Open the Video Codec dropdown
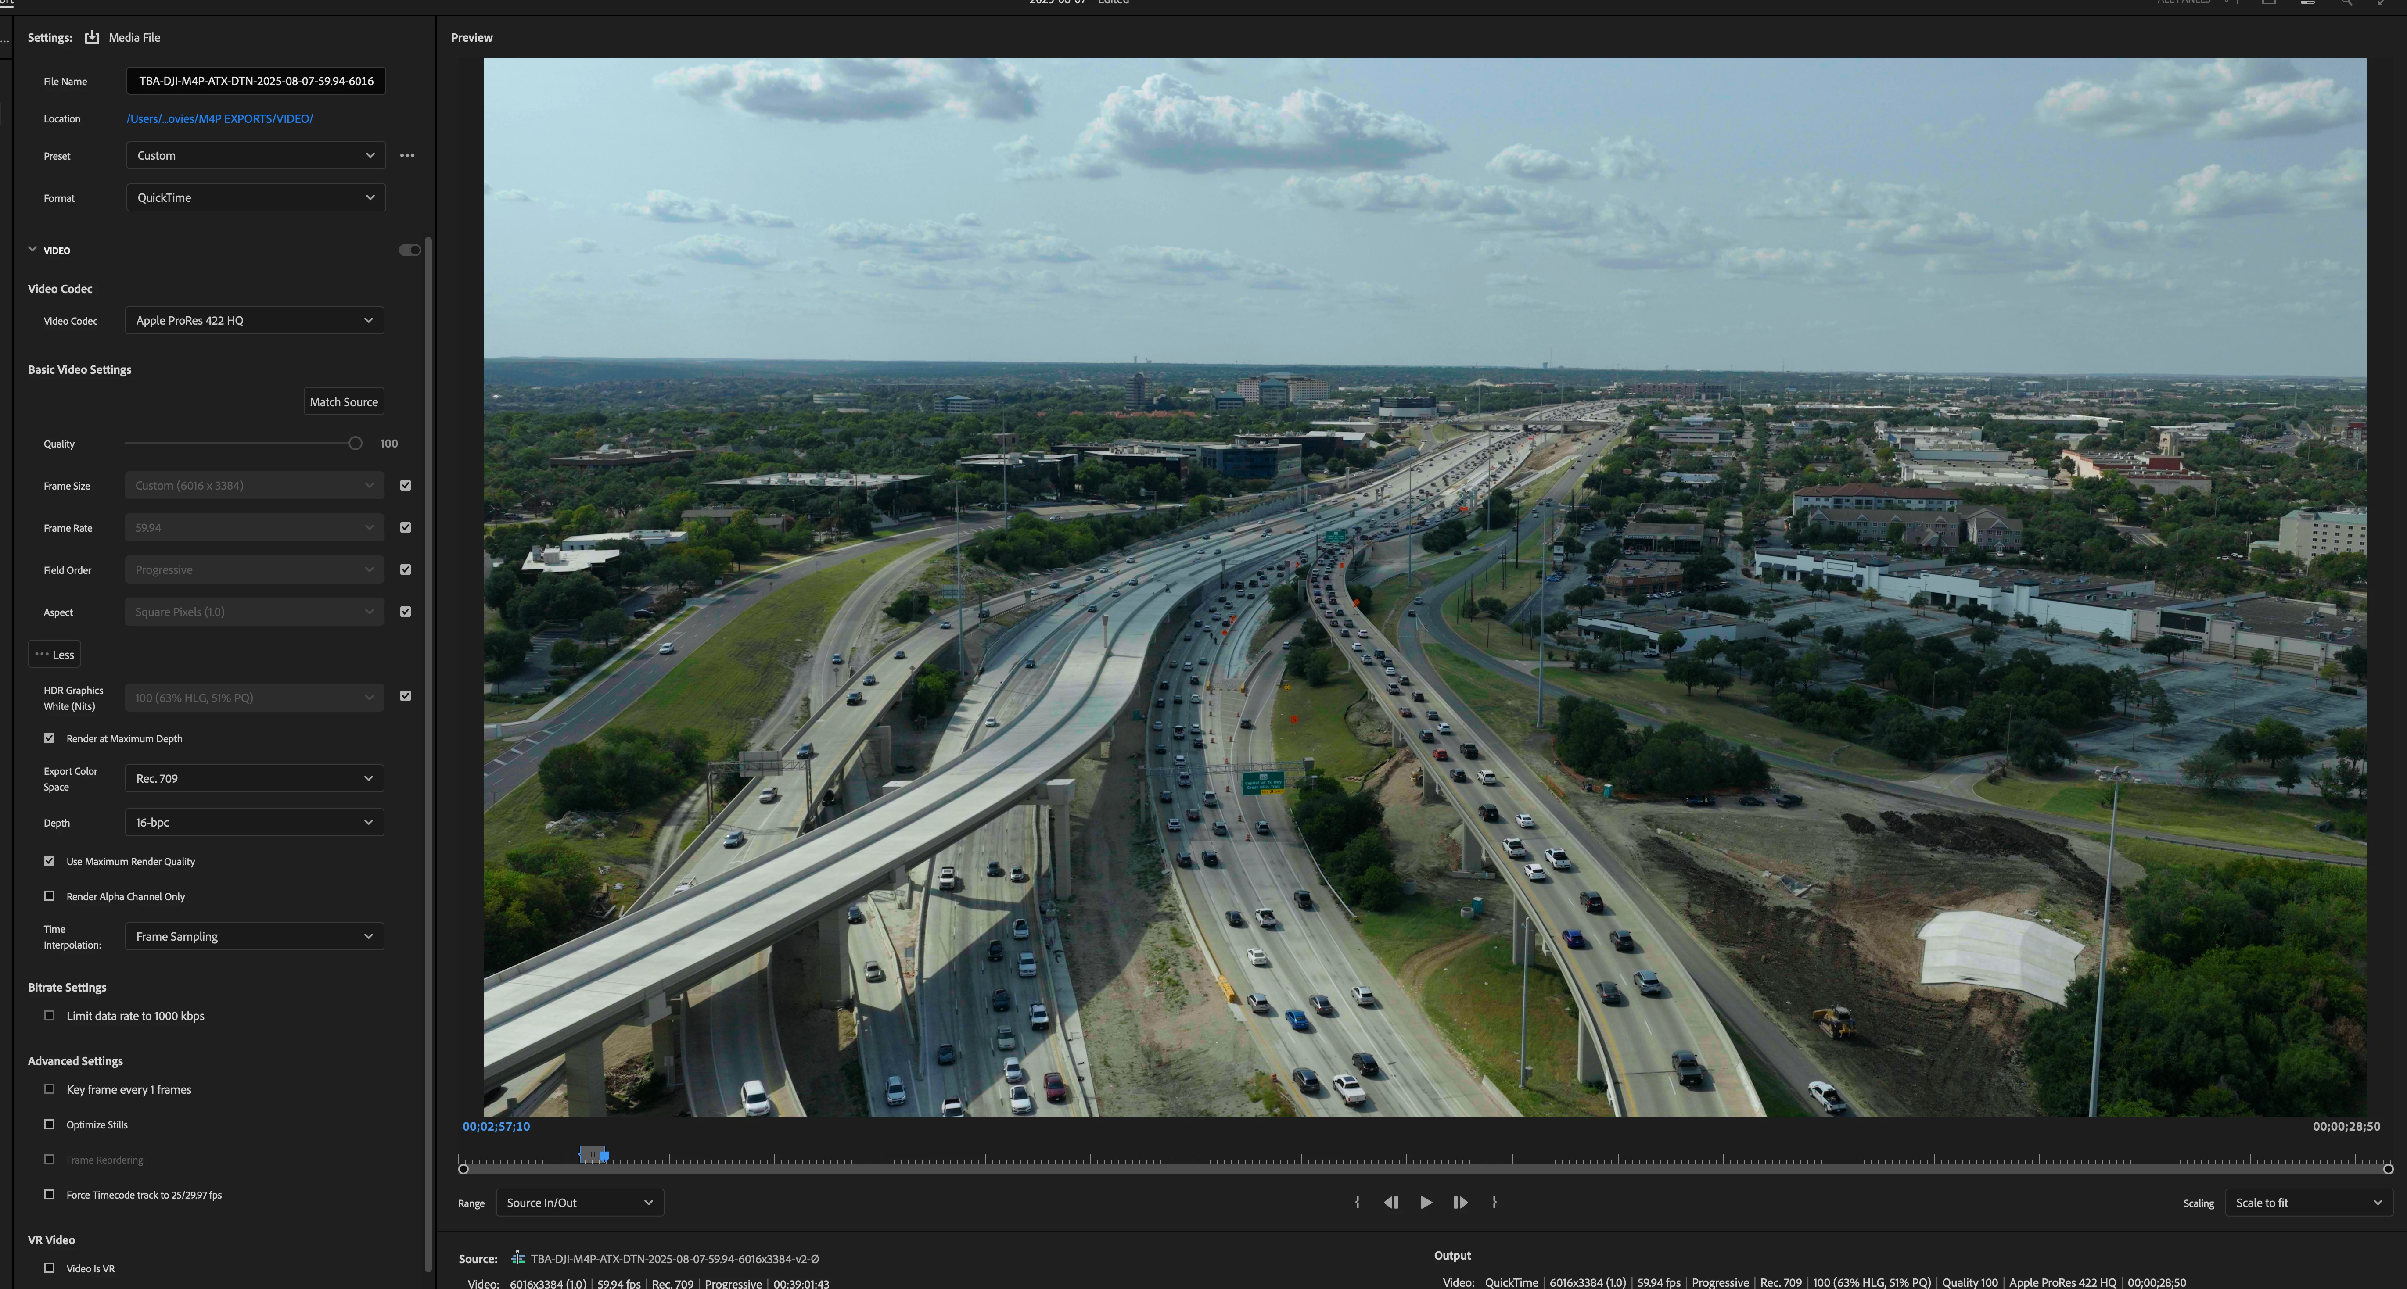 pos(254,320)
